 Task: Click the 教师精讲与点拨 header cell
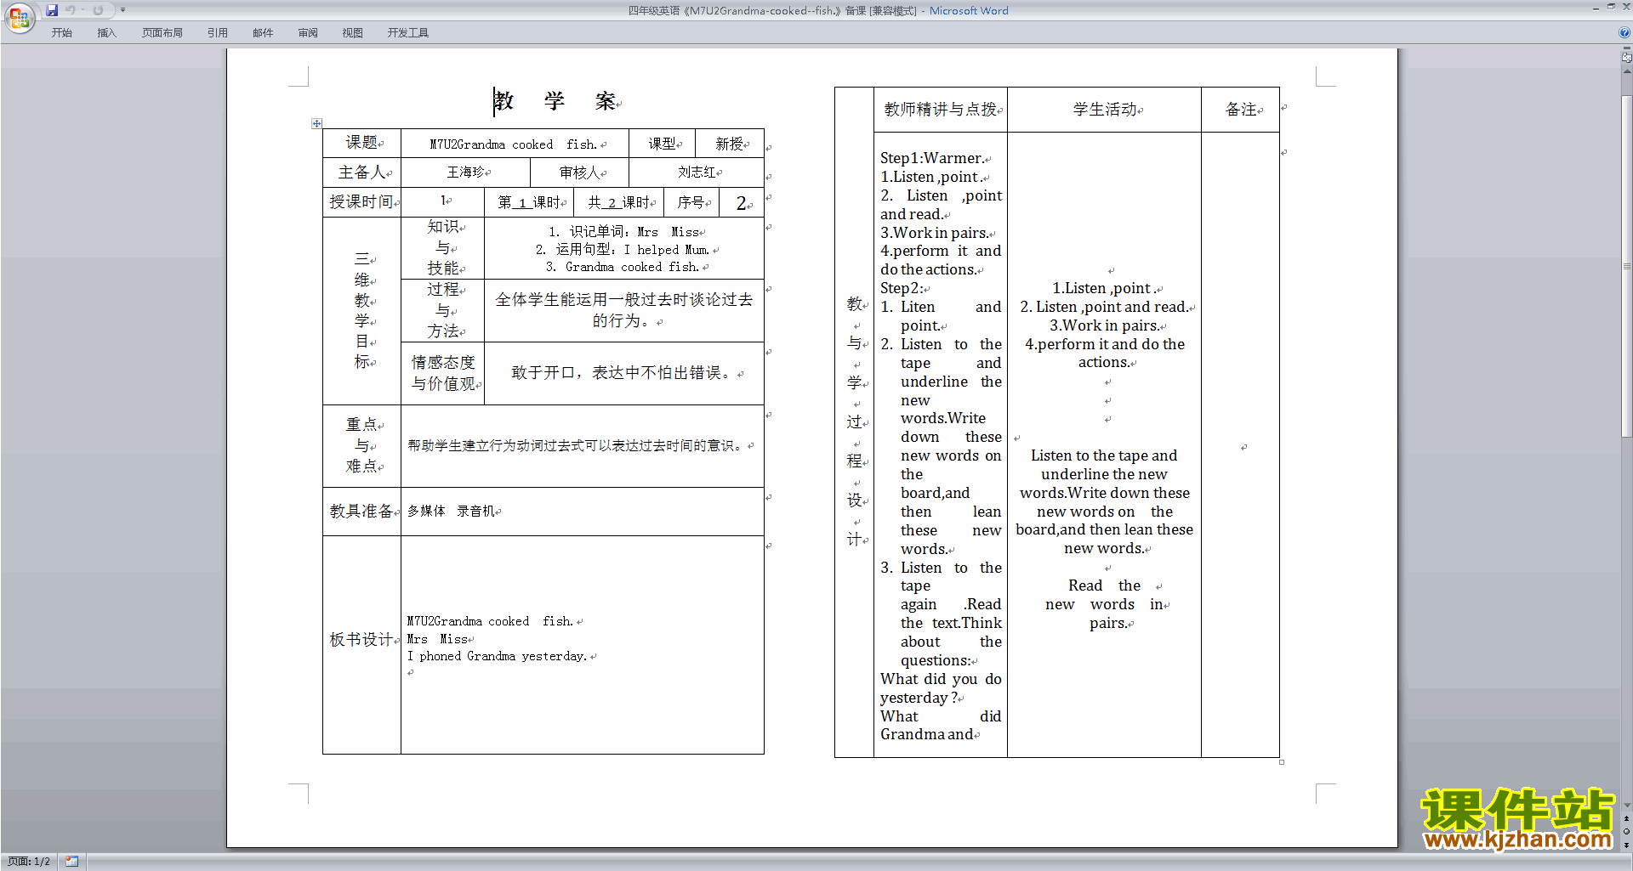(x=941, y=110)
